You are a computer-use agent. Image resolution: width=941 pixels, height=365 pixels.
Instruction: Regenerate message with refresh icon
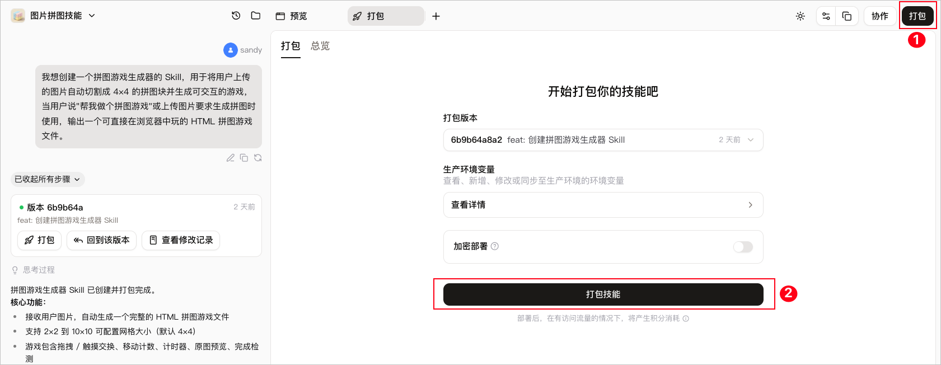(258, 158)
